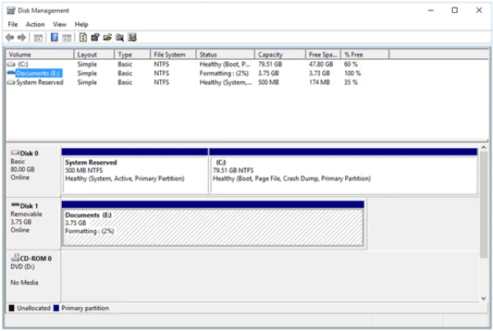Open the Action menu
Screen dimensions: 493x331
35,24
